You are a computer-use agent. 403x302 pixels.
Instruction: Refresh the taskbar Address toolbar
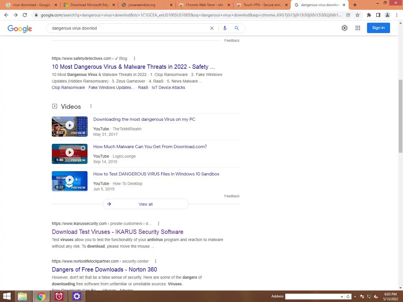[x=348, y=297]
